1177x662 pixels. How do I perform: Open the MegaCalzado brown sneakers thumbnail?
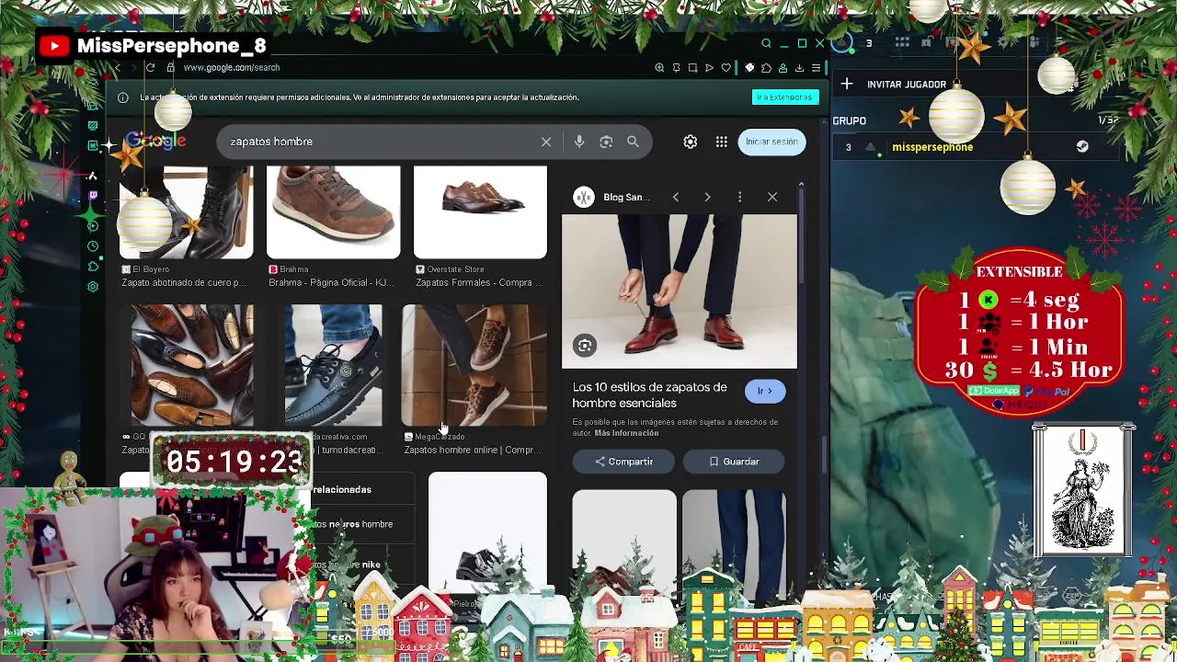point(474,366)
